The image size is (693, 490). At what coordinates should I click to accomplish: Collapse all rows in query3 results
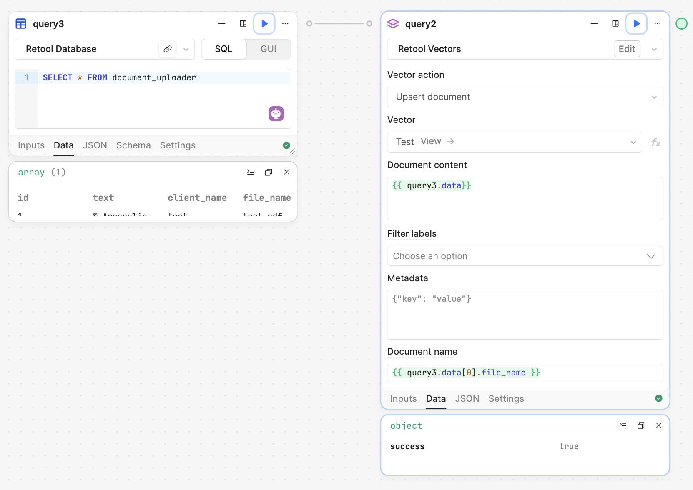[x=251, y=172]
